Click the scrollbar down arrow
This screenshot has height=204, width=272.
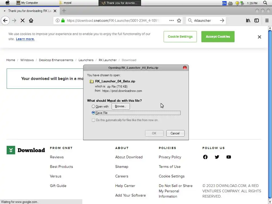[270, 202]
